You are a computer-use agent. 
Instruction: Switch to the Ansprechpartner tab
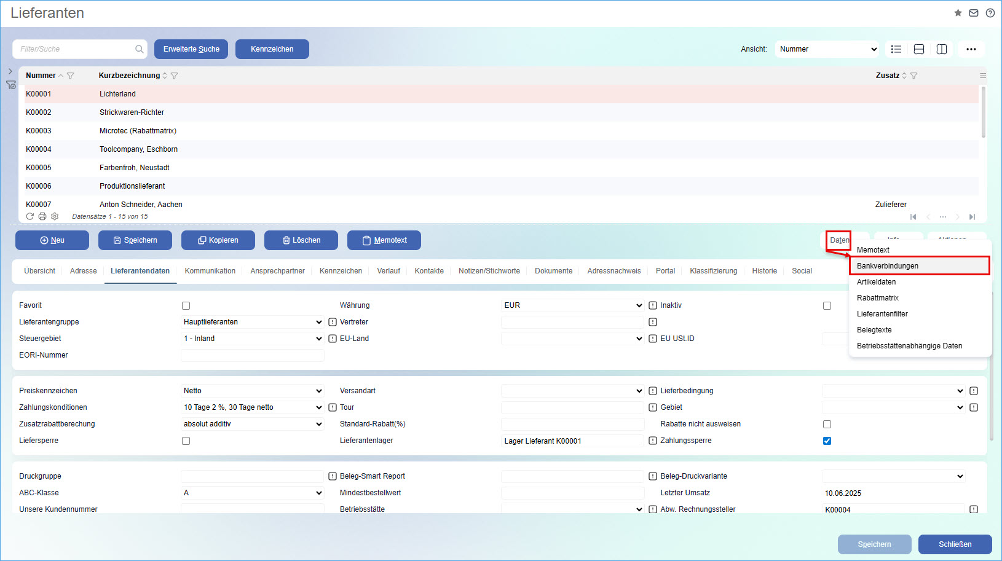pyautogui.click(x=277, y=271)
